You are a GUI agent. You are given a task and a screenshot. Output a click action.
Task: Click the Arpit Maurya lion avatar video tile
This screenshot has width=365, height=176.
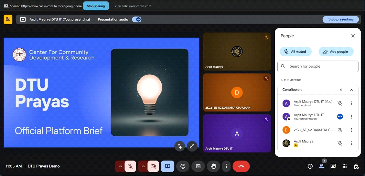point(237,52)
